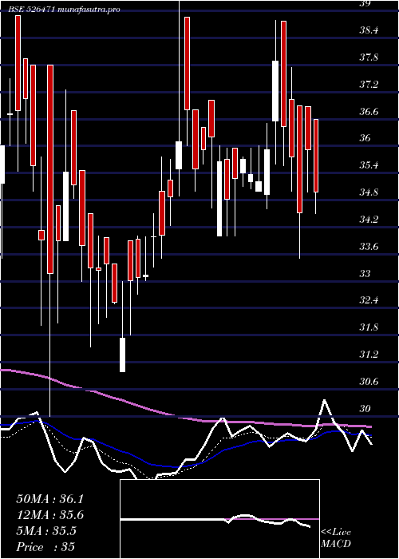Select the 12MA : 35.6 readout
The image size is (399, 559).
(49, 515)
